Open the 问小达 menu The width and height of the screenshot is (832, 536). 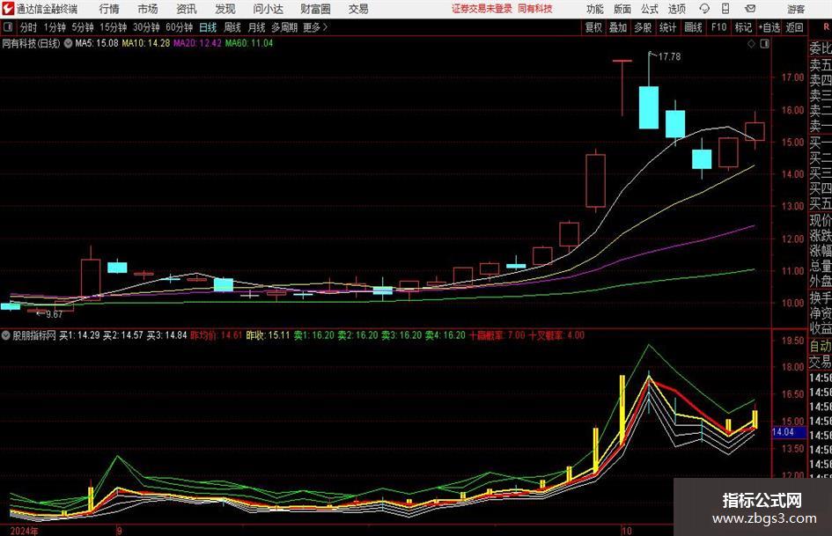click(268, 9)
